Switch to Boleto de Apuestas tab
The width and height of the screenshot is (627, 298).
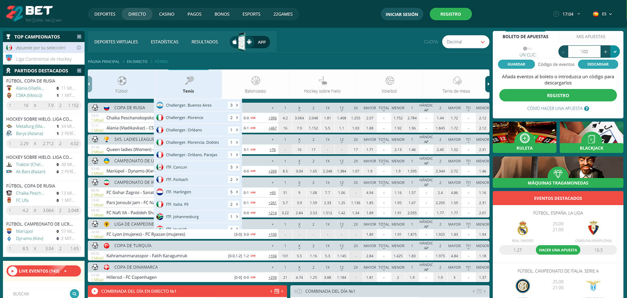point(525,37)
